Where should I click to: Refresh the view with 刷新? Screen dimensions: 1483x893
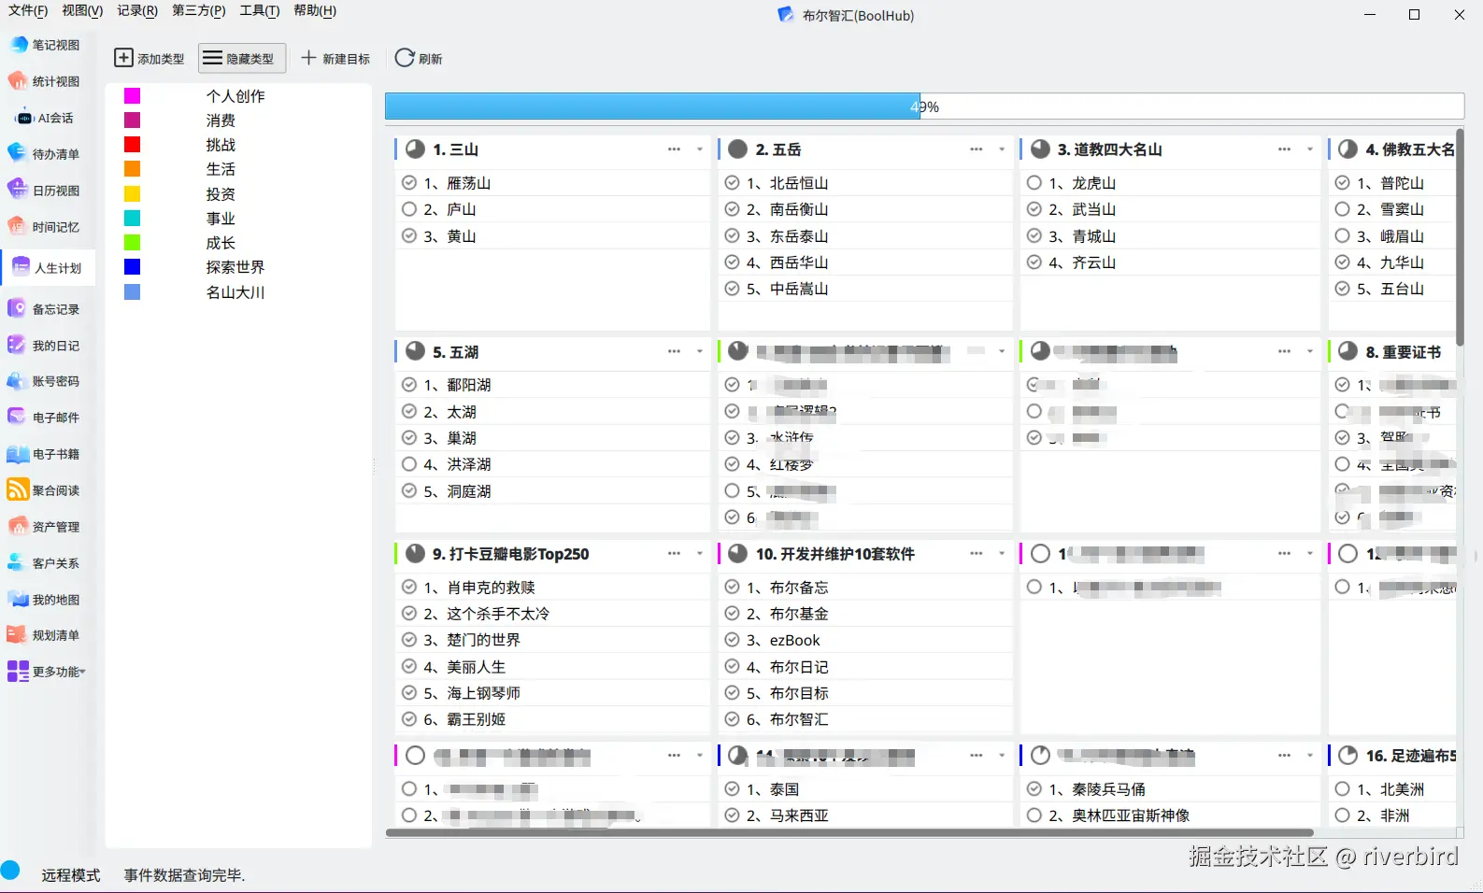coord(419,58)
